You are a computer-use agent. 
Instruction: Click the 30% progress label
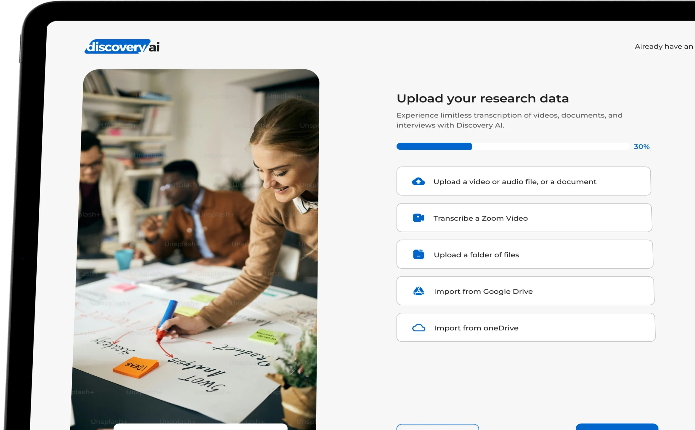tap(641, 147)
